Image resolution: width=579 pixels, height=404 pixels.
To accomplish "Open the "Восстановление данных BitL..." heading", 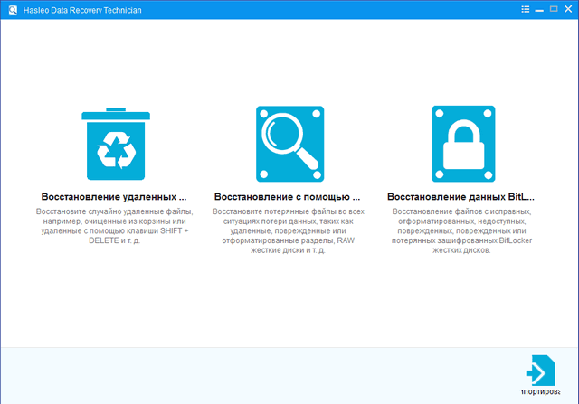I will click(x=460, y=196).
